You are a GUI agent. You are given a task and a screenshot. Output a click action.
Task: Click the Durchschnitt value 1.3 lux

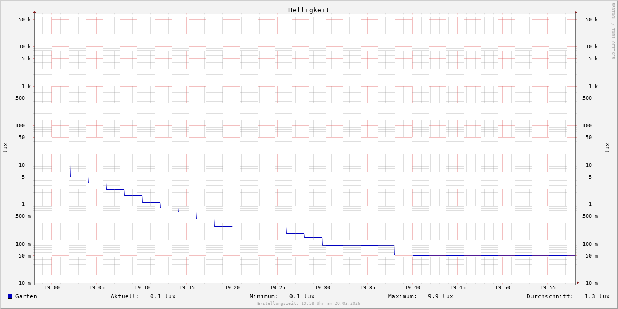(597, 296)
